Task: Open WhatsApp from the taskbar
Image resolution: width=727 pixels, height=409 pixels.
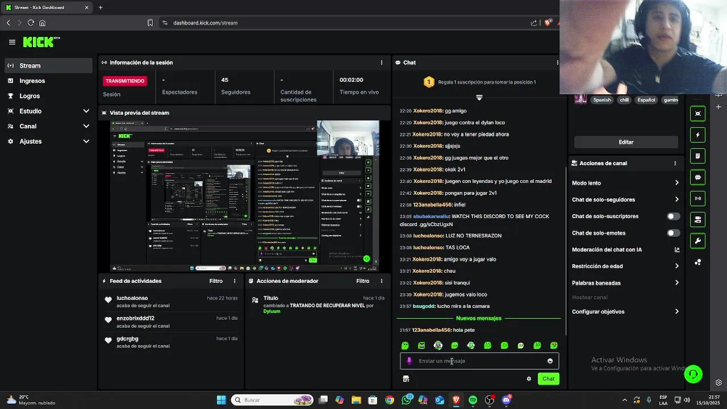Action: (x=406, y=400)
